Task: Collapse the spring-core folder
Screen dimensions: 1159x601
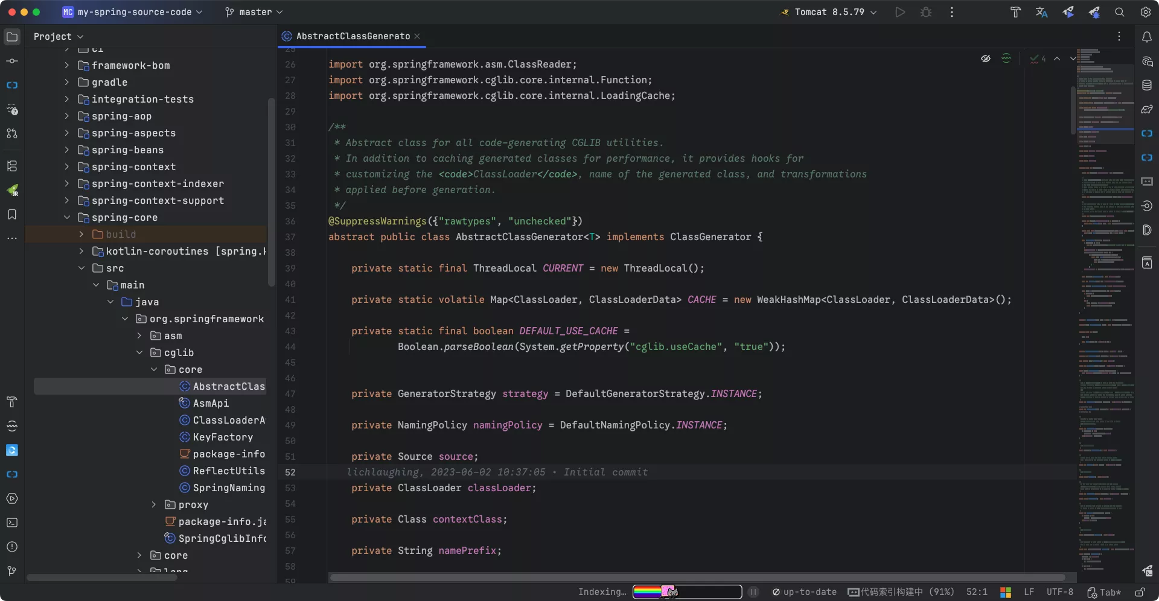Action: (x=67, y=217)
